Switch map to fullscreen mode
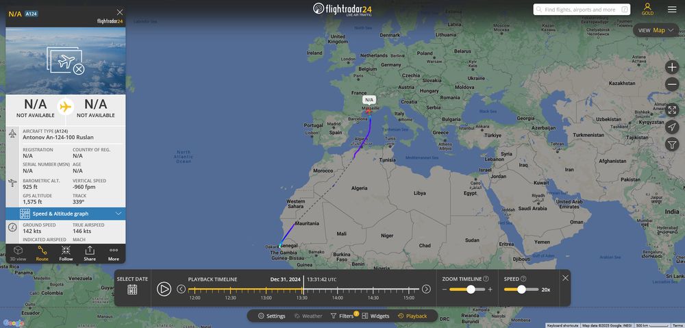 [672, 110]
